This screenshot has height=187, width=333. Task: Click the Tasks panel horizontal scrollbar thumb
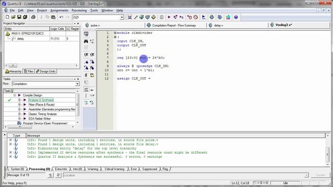20,127
